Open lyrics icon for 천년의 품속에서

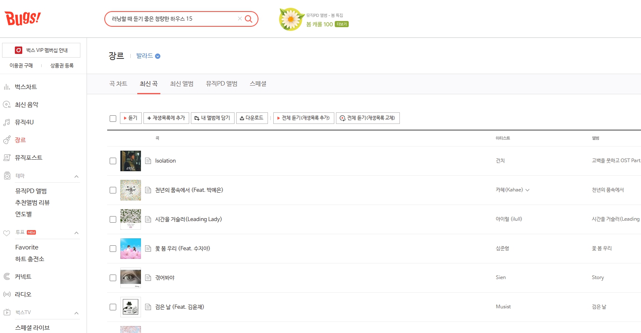point(148,190)
